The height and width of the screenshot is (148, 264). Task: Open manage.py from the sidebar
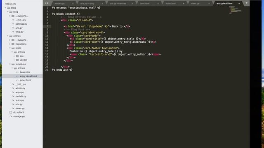coord(19,116)
